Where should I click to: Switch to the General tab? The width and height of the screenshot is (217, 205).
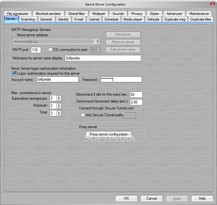point(46,19)
